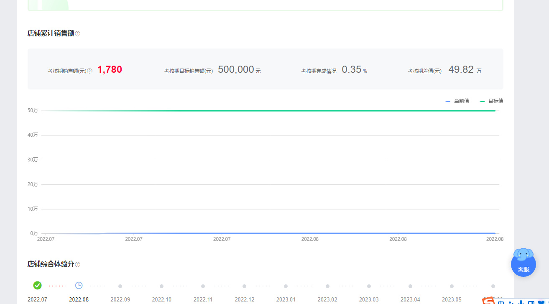Click help icon beside 店铺综合体验分 heading
This screenshot has height=304, width=549.
pyautogui.click(x=78, y=265)
